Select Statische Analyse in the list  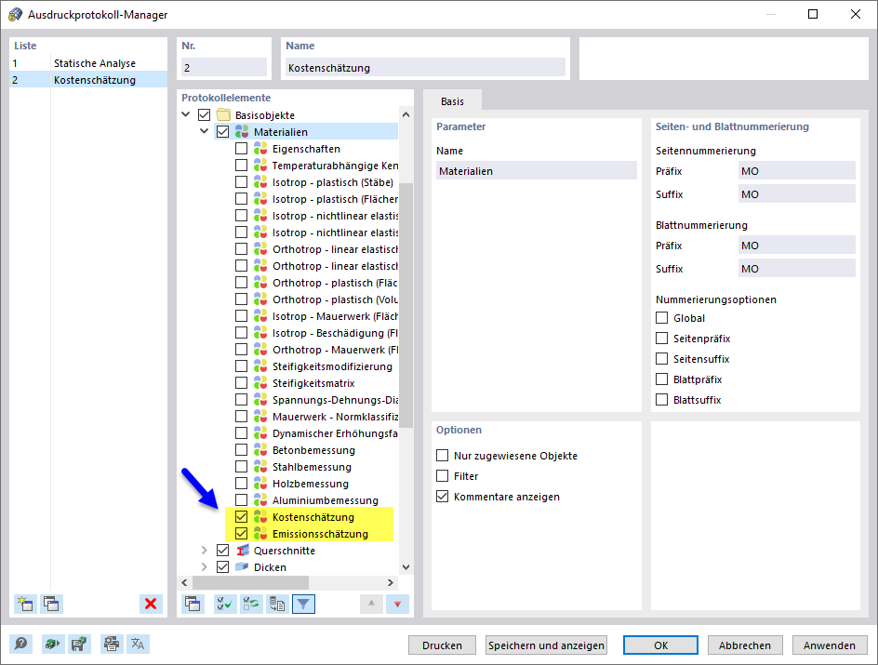pyautogui.click(x=88, y=63)
